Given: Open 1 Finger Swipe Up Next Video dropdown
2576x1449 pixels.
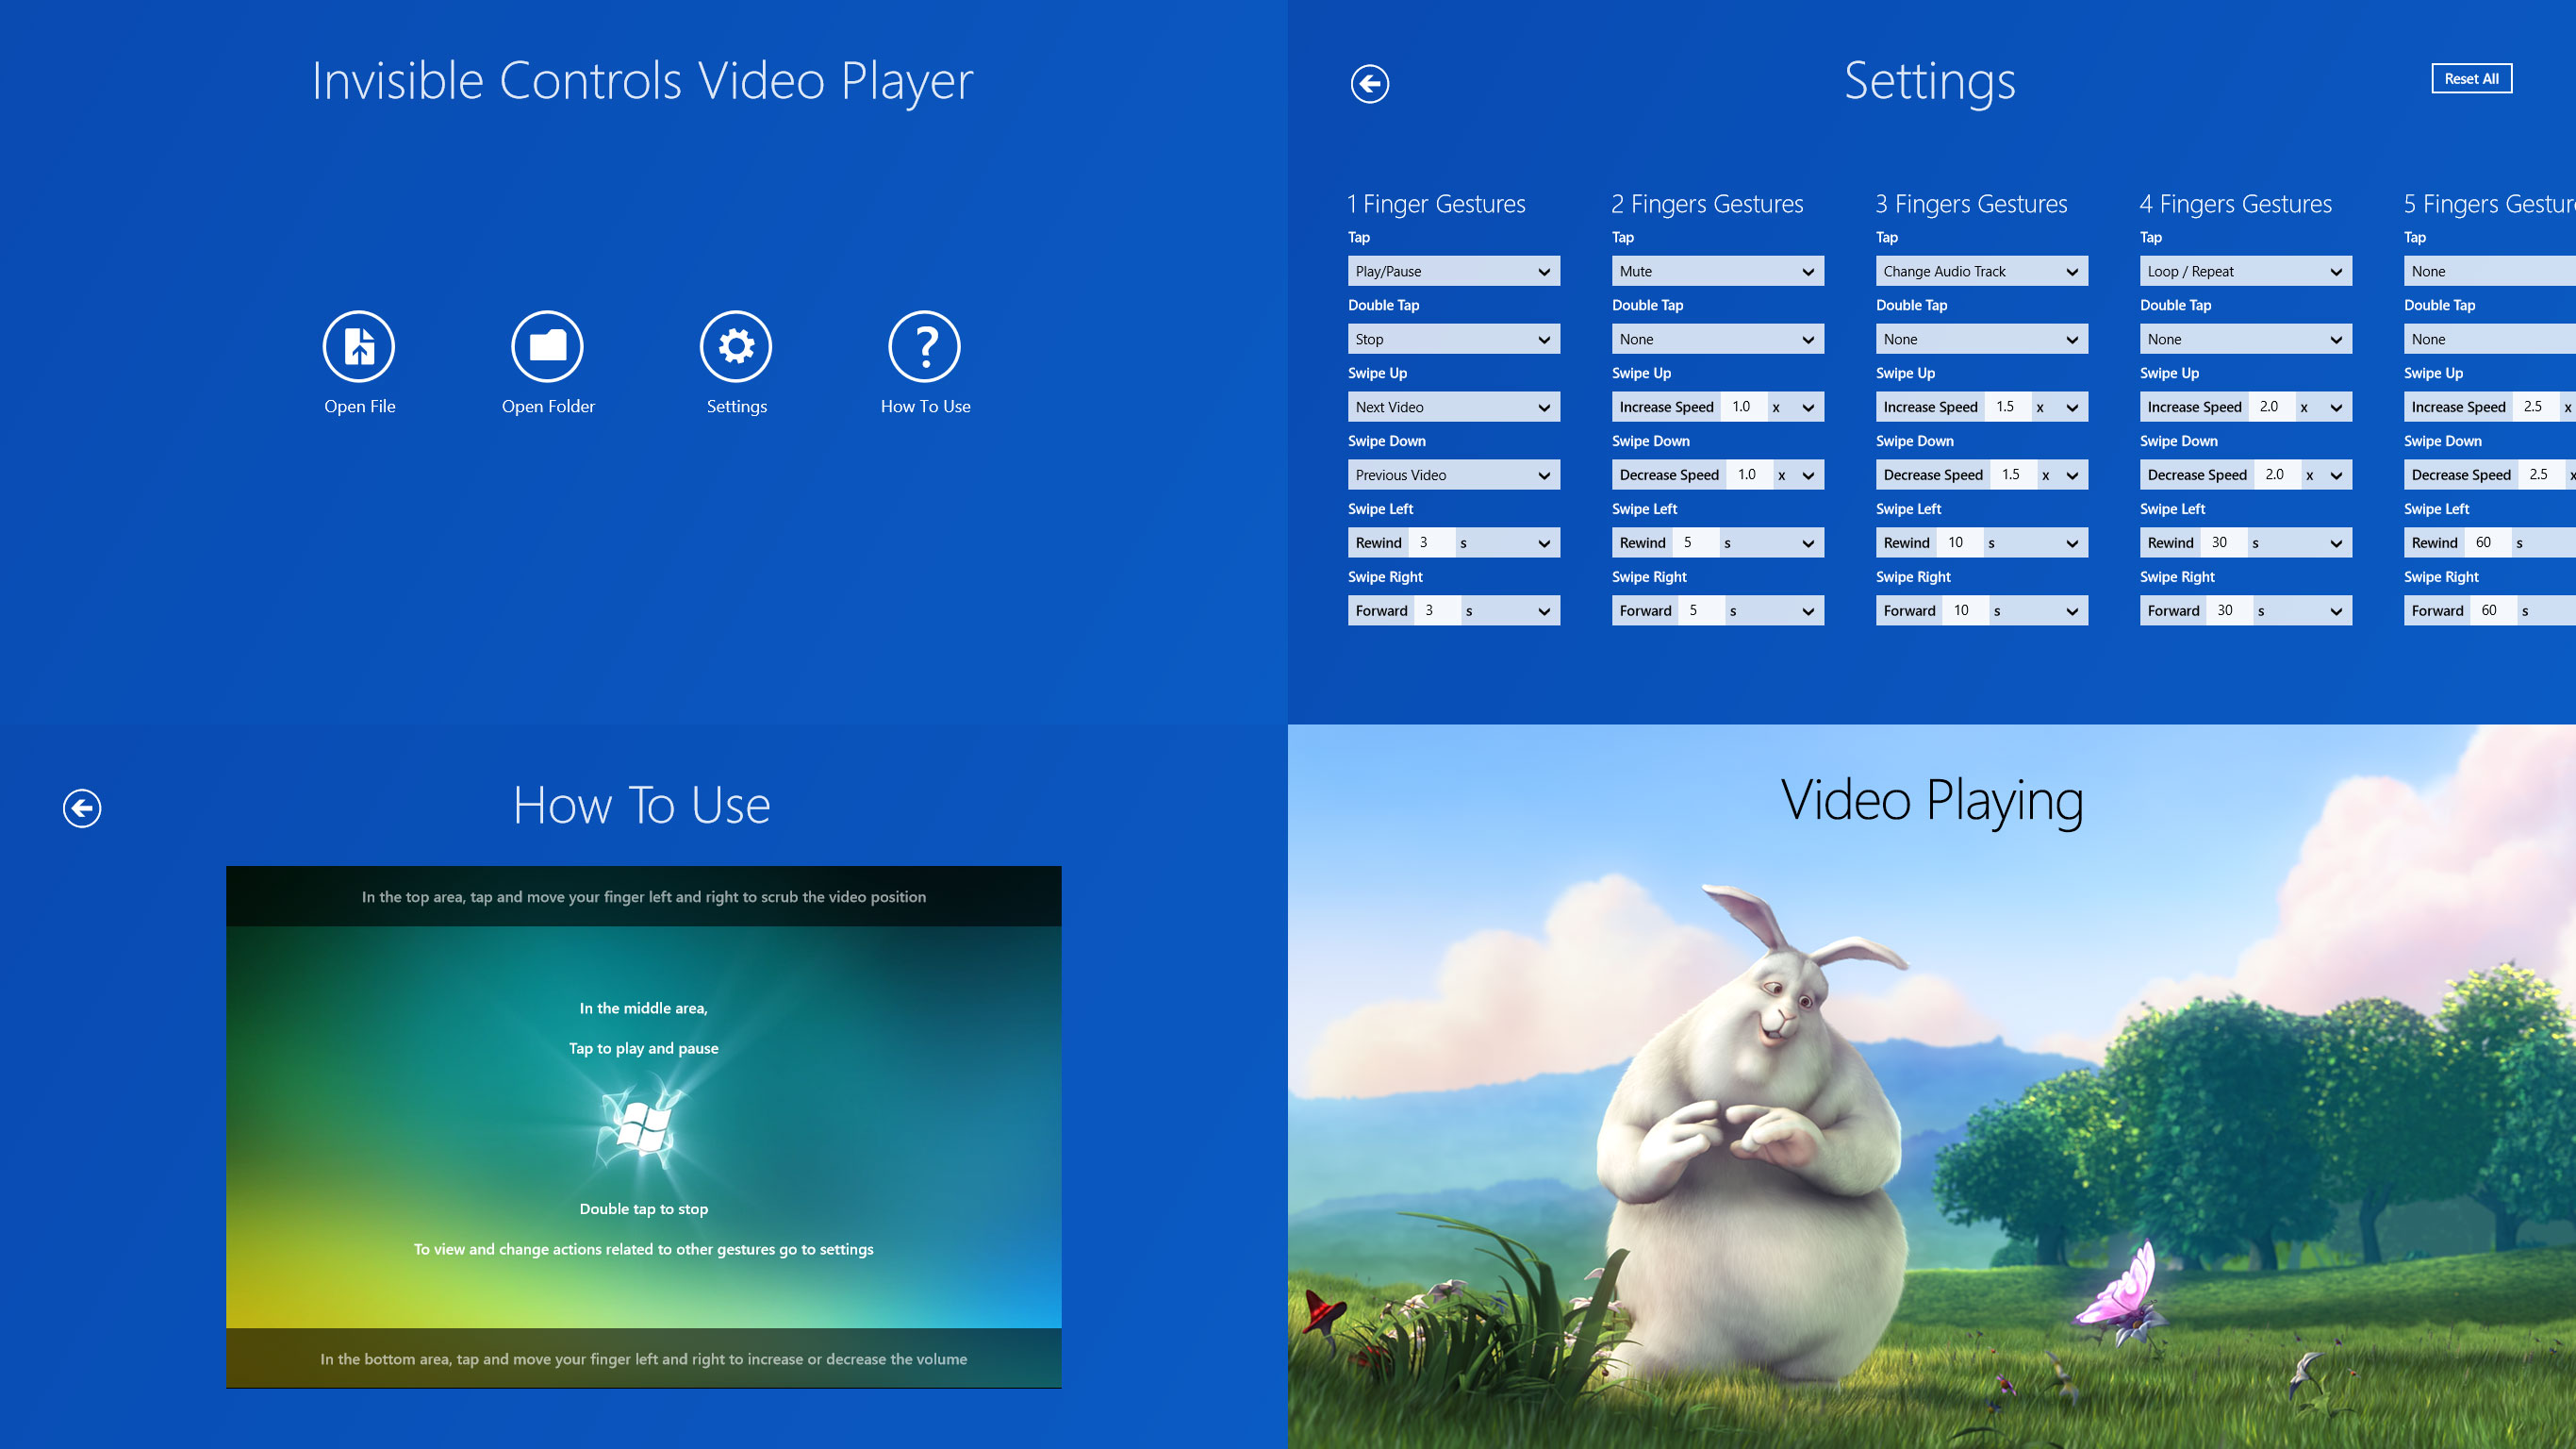Looking at the screenshot, I should (1454, 408).
